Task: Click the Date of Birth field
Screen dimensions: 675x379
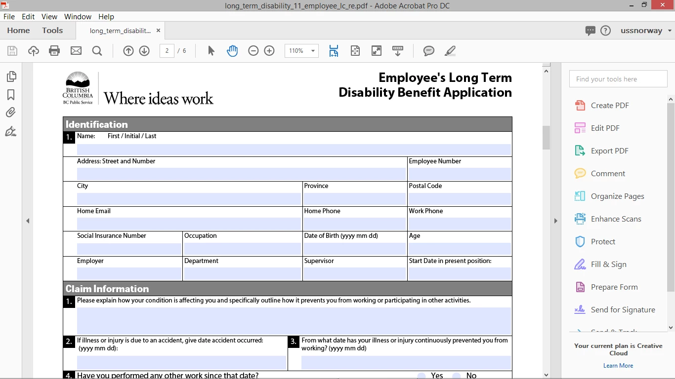Action: coord(355,249)
